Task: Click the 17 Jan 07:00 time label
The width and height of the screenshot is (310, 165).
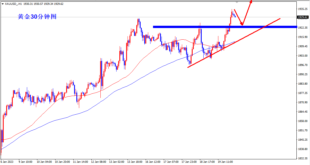Action: coord(171,162)
